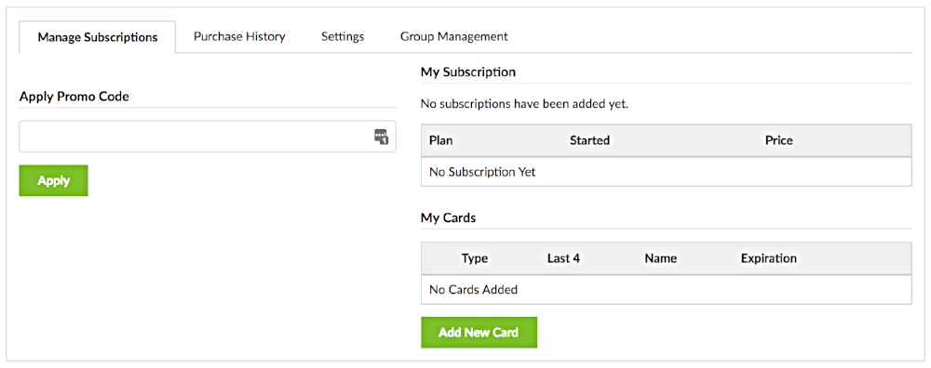Click the password manager icon in promo field

pyautogui.click(x=381, y=137)
